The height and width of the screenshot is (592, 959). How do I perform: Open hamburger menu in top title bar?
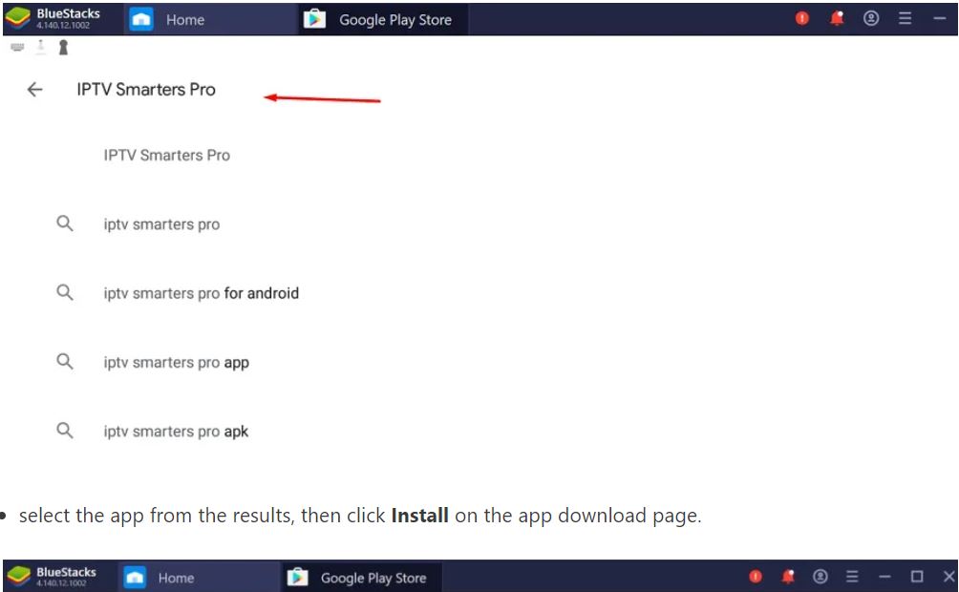pyautogui.click(x=906, y=18)
